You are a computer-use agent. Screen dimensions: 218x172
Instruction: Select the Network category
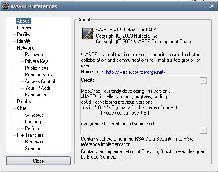[25, 48]
